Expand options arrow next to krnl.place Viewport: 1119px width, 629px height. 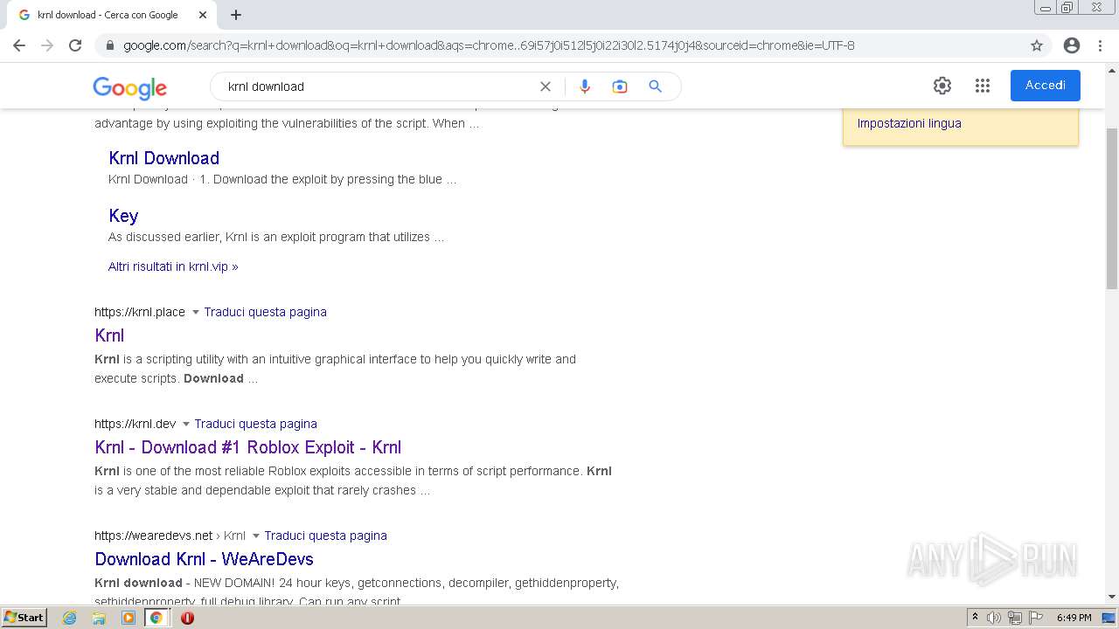click(195, 313)
